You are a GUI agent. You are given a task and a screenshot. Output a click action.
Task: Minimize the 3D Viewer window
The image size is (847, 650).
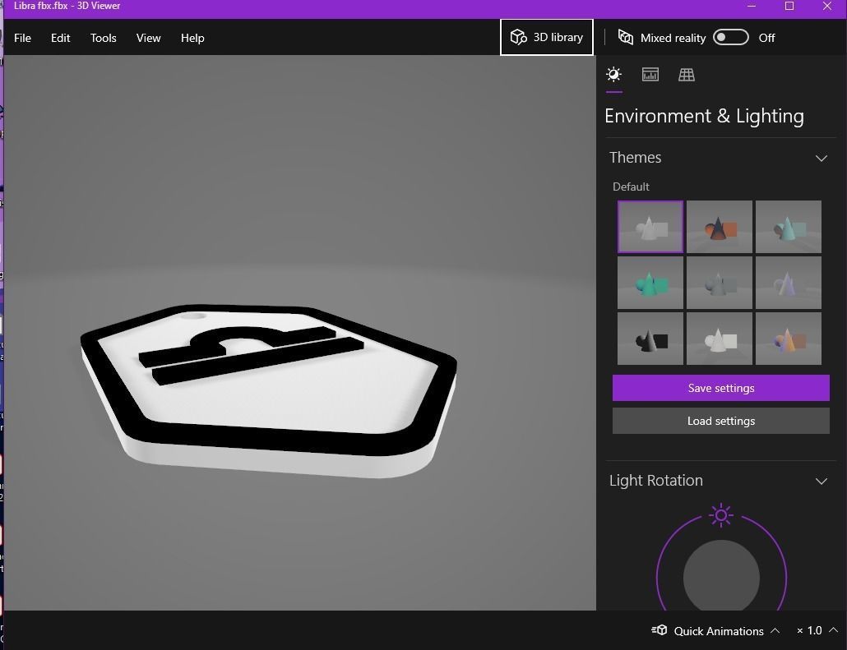click(752, 6)
